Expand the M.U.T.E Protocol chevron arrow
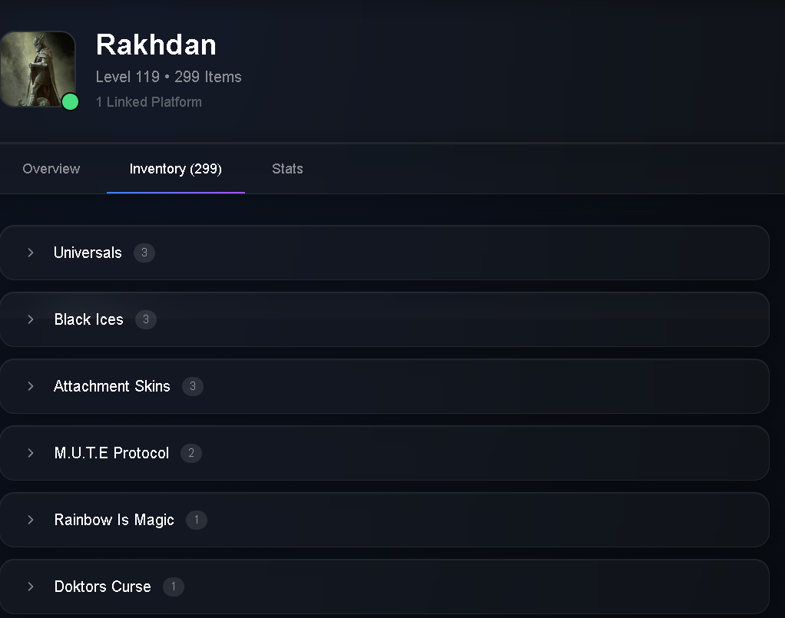The width and height of the screenshot is (785, 618). [x=31, y=453]
